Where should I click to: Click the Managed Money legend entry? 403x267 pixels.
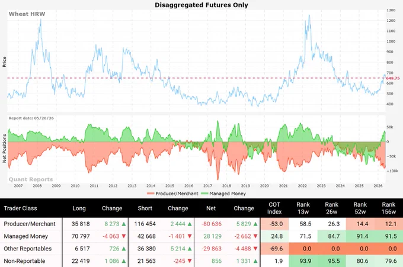point(223,194)
